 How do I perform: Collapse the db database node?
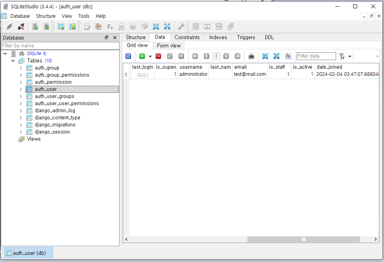(x=5, y=53)
